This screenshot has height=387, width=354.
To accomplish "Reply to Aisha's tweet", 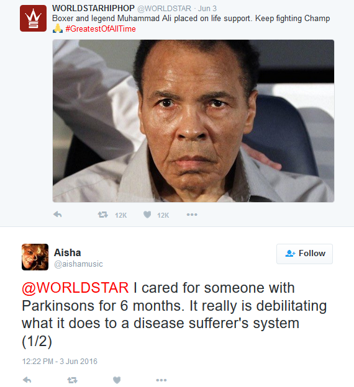I will click(x=27, y=380).
